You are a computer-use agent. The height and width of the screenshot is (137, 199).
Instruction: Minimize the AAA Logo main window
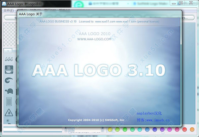[174, 3]
